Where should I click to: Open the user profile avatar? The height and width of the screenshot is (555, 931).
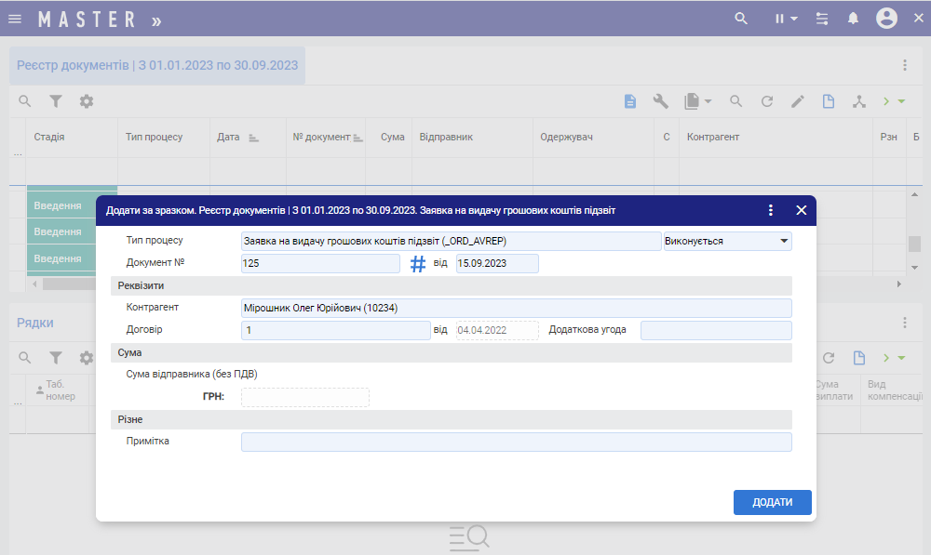point(886,19)
